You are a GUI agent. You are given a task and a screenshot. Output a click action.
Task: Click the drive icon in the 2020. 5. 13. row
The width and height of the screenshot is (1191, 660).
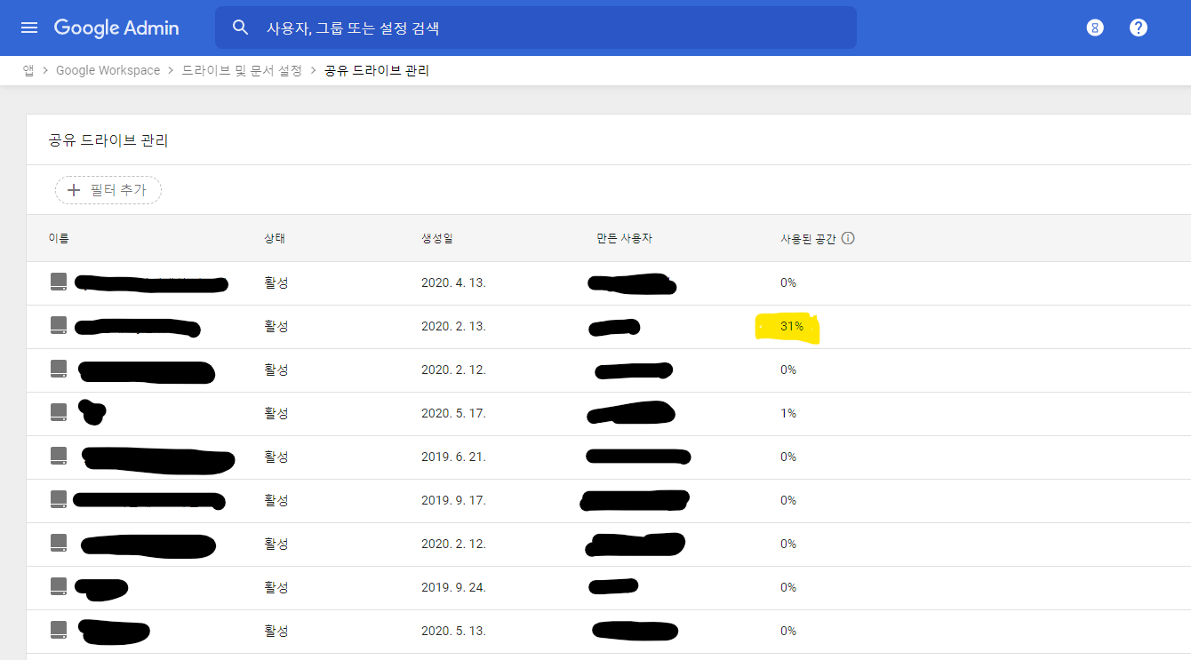[x=59, y=631]
